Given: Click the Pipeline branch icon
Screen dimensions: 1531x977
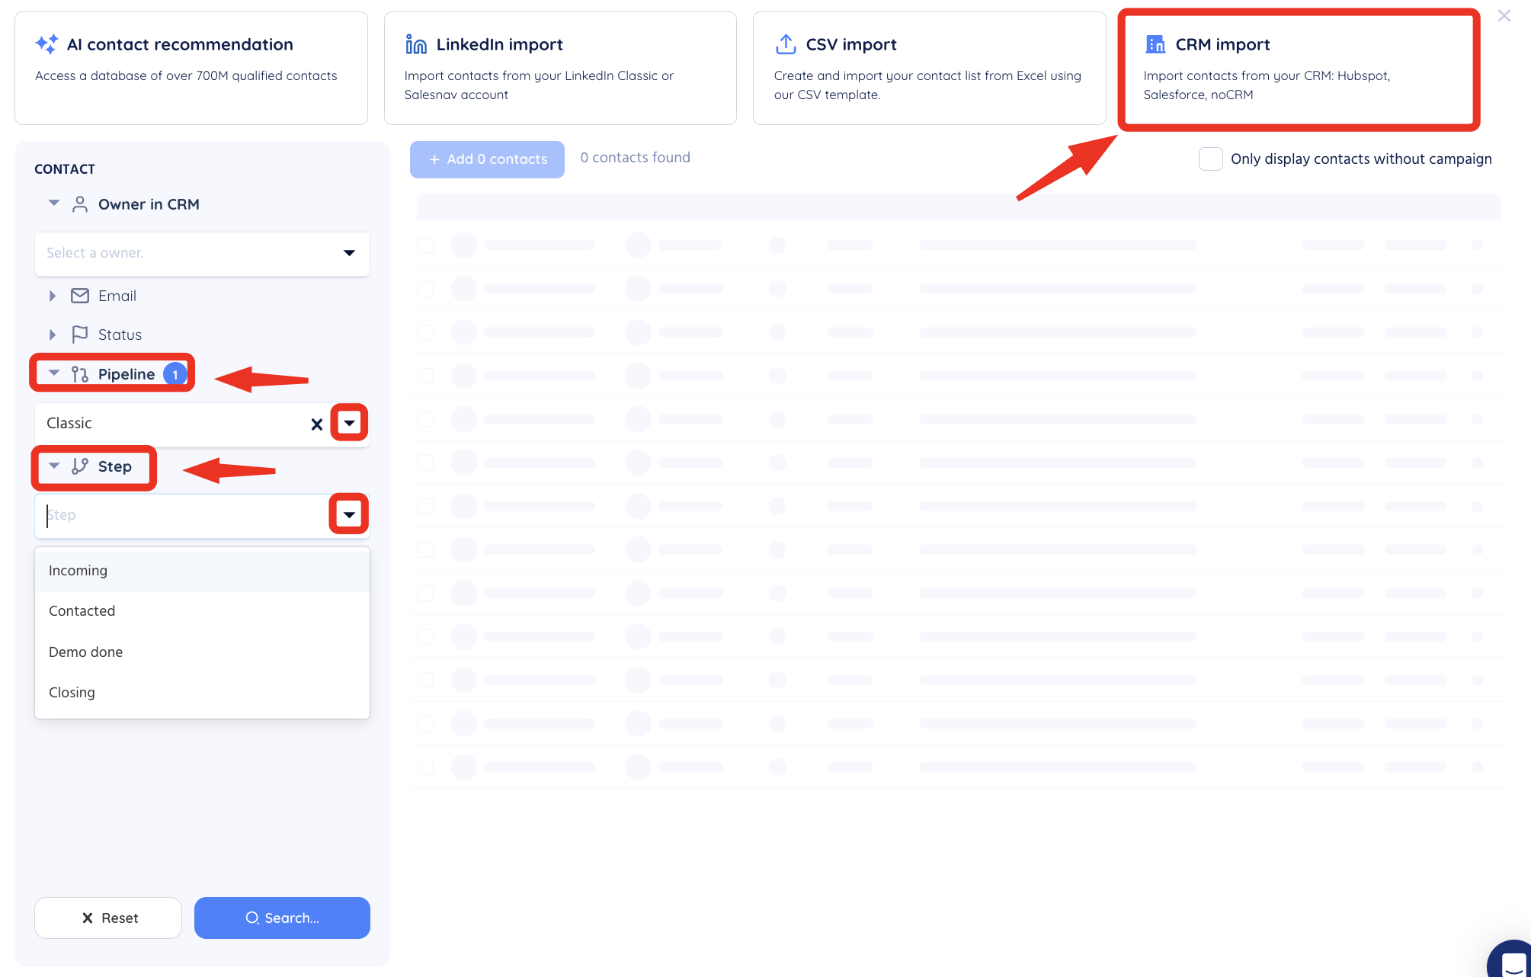Looking at the screenshot, I should tap(80, 374).
